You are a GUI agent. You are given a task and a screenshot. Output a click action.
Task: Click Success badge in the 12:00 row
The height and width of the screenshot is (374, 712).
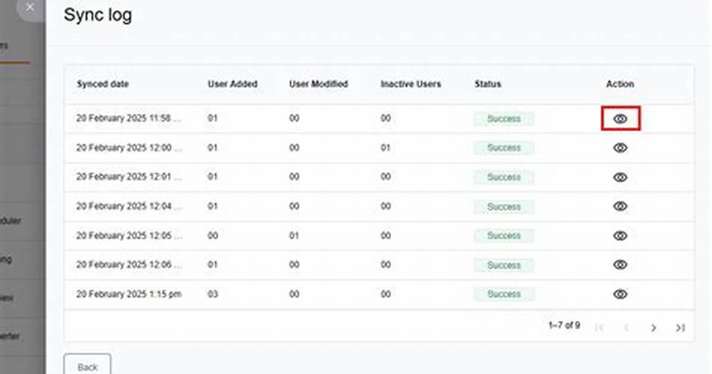pos(504,148)
